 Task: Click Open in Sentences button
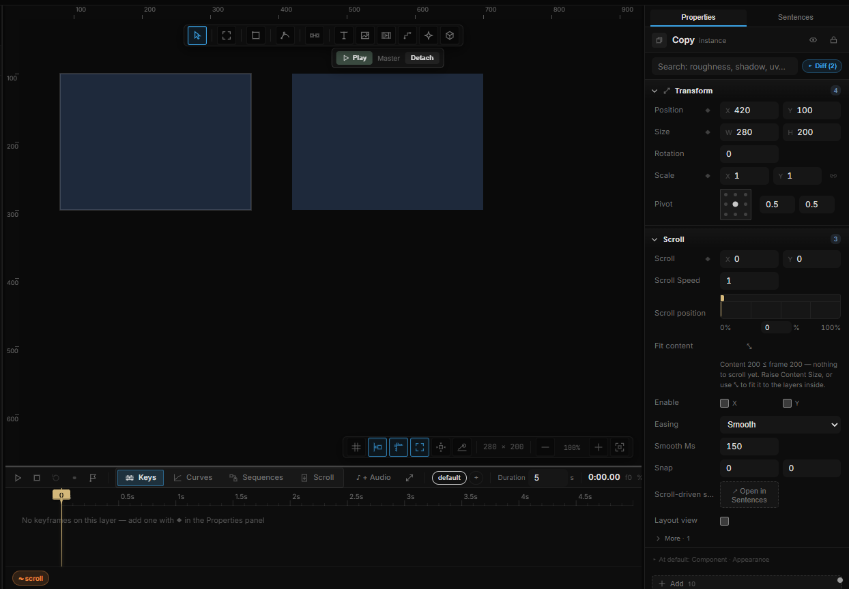pos(749,495)
